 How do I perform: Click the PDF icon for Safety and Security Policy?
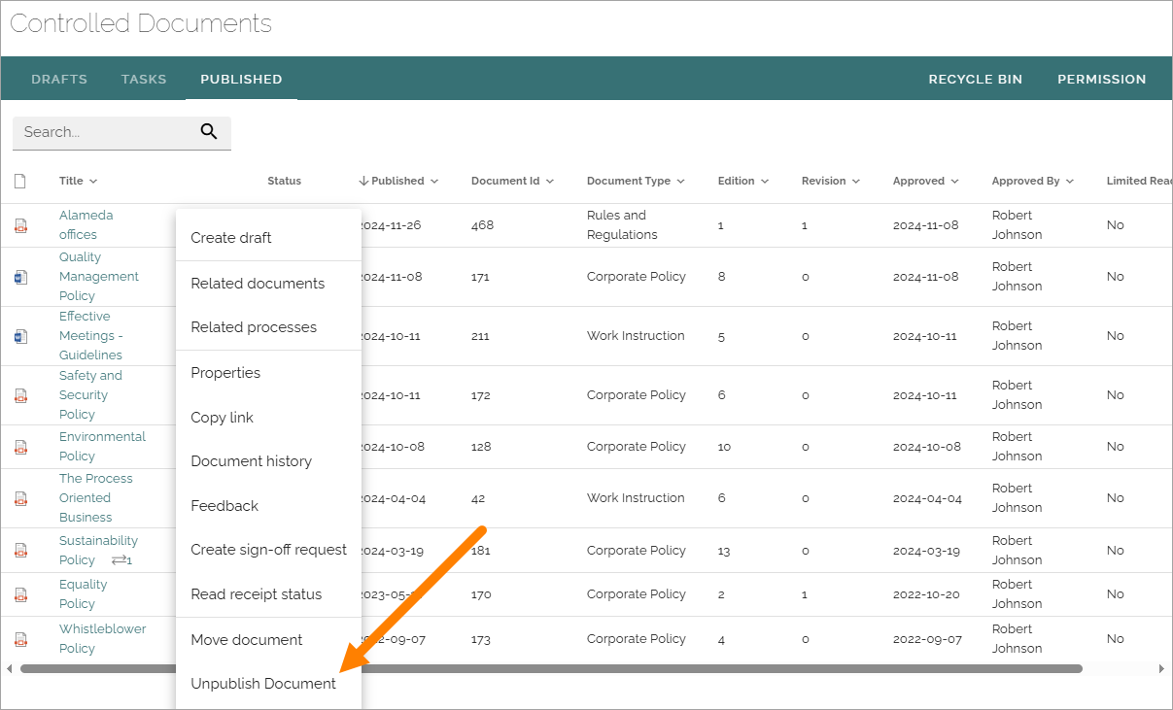click(x=20, y=395)
